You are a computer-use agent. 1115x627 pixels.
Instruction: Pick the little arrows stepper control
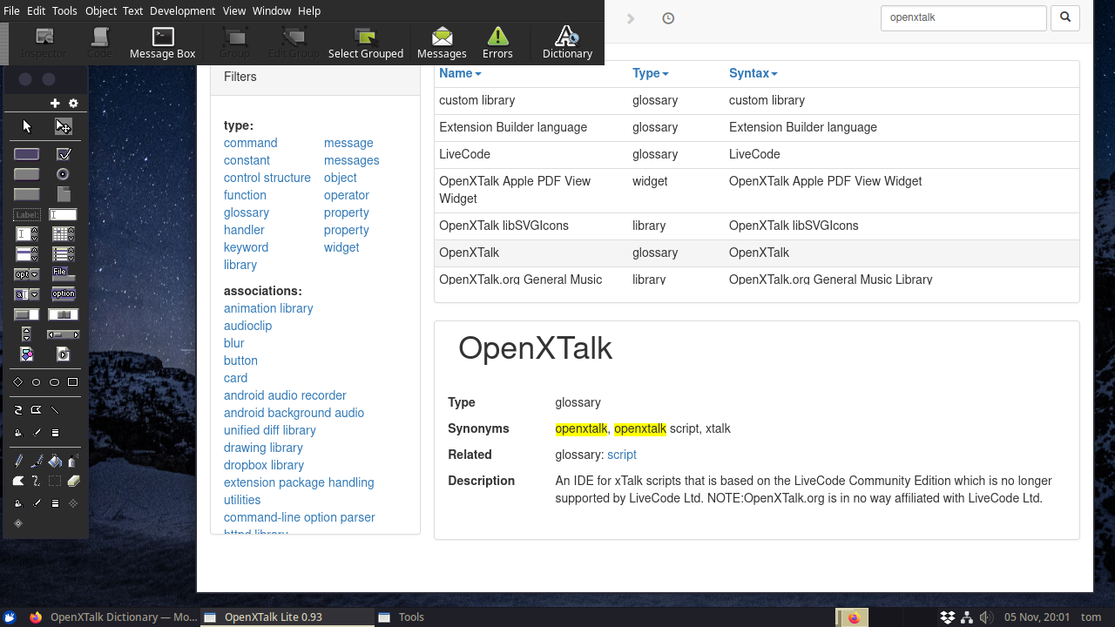point(27,334)
